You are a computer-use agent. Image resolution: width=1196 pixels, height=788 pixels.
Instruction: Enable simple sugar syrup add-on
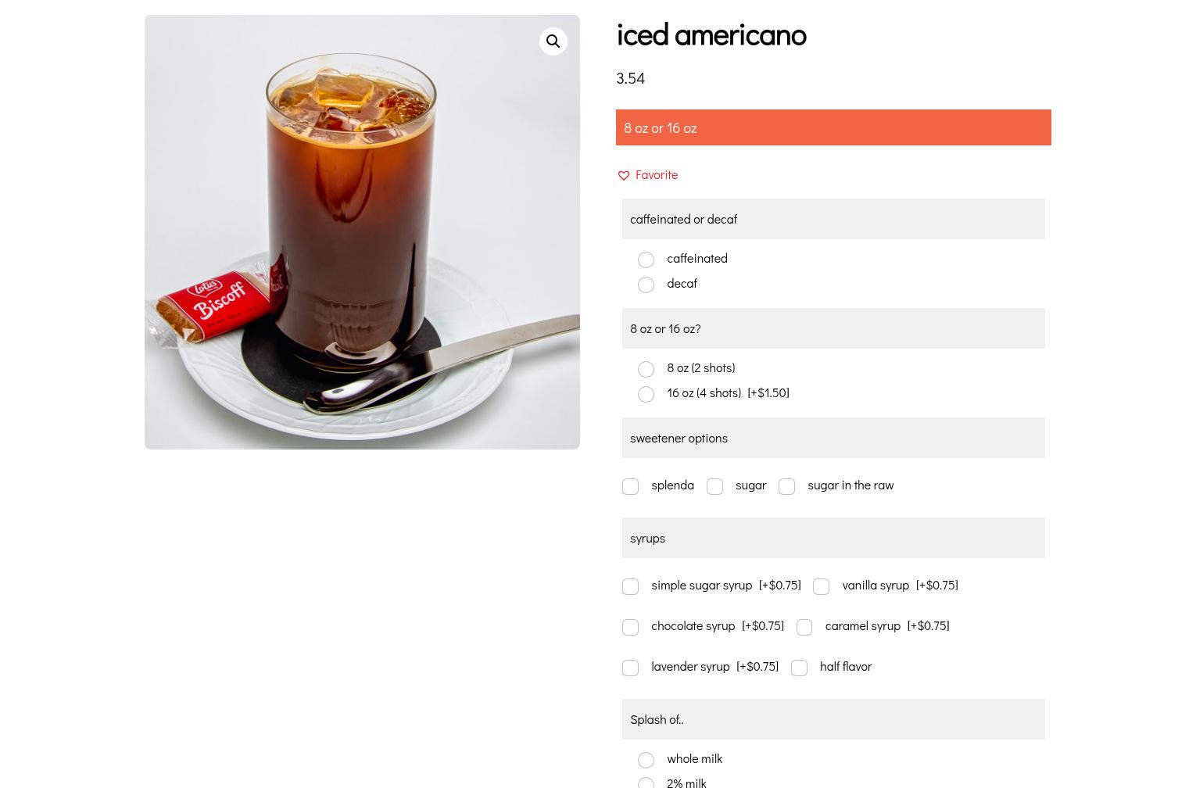click(x=630, y=586)
